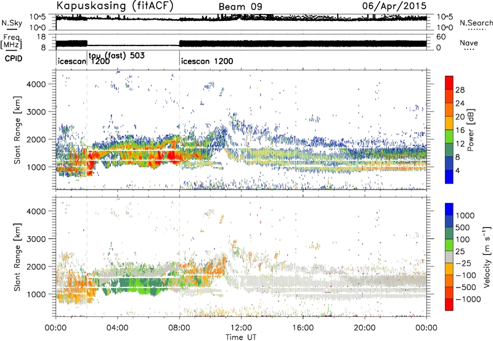Click '4000' tick on the power panel
Image resolution: width=493 pixels, height=341 pixels.
pos(36,84)
